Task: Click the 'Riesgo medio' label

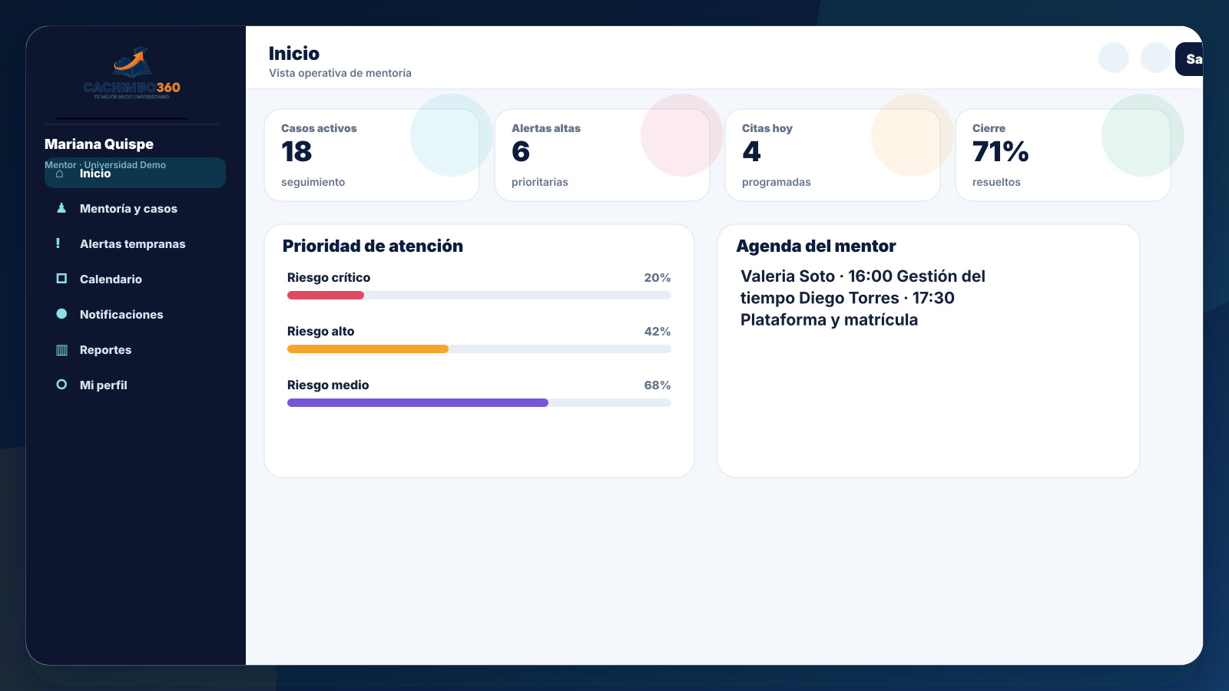Action: point(328,385)
